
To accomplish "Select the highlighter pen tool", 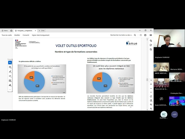I will tap(10, 72).
